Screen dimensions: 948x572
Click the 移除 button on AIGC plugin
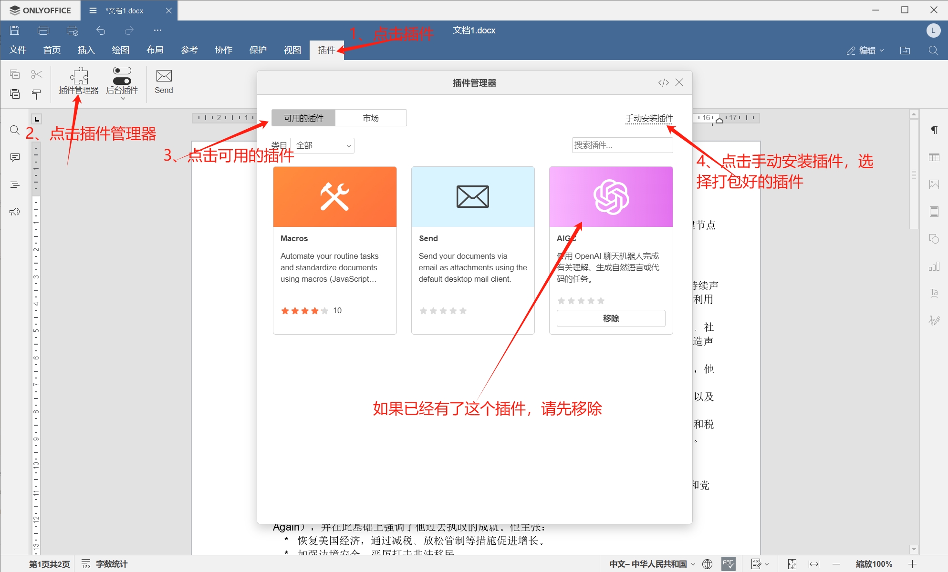611,318
